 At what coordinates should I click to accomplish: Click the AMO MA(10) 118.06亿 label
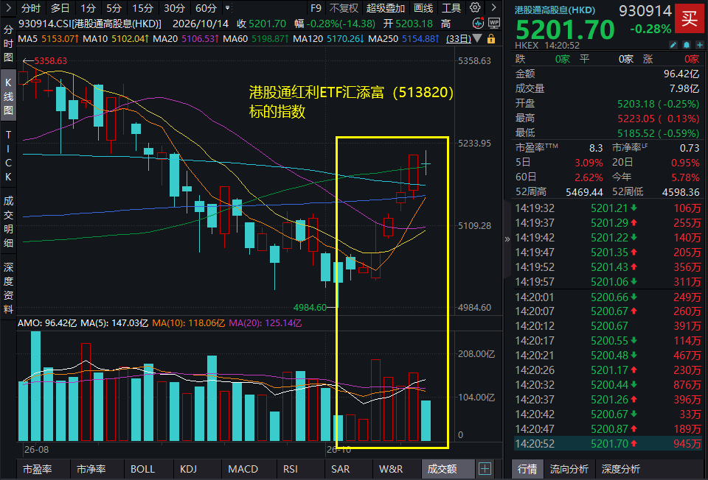pyautogui.click(x=188, y=322)
